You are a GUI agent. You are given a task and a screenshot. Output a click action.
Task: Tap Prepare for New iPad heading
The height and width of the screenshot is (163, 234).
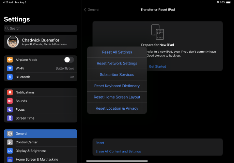157,45
